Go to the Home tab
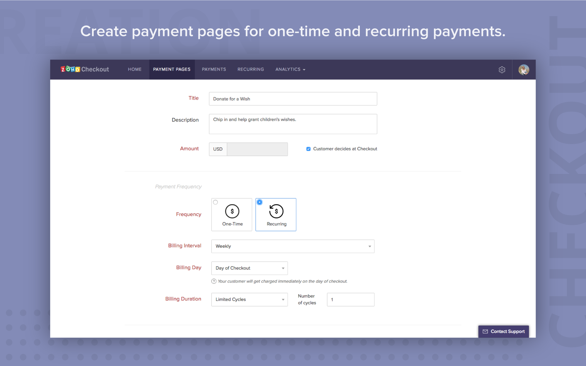 (134, 69)
